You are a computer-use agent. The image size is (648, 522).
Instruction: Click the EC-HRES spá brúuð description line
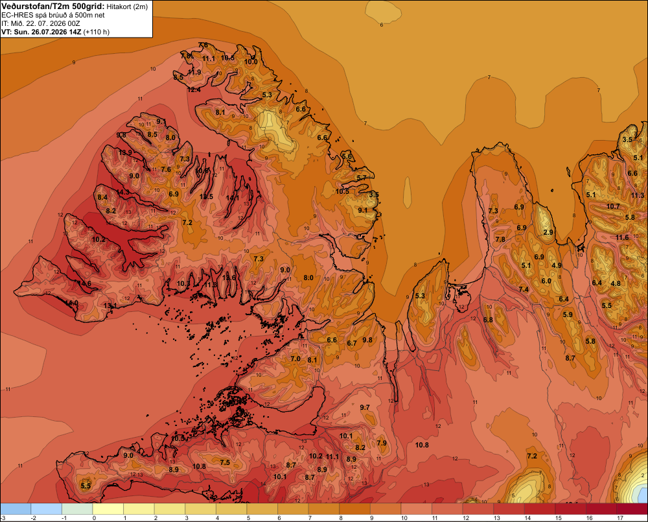point(53,16)
